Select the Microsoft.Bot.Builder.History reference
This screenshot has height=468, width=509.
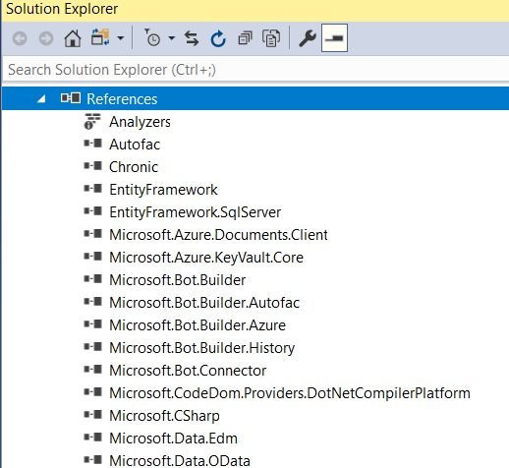tap(202, 348)
